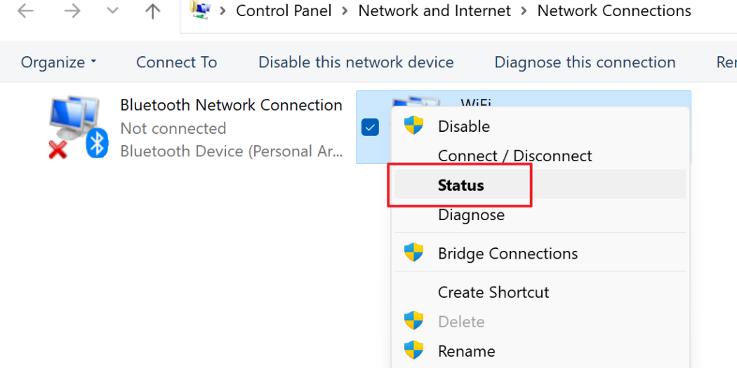
Task: Click Disable this network device
Action: [x=356, y=62]
